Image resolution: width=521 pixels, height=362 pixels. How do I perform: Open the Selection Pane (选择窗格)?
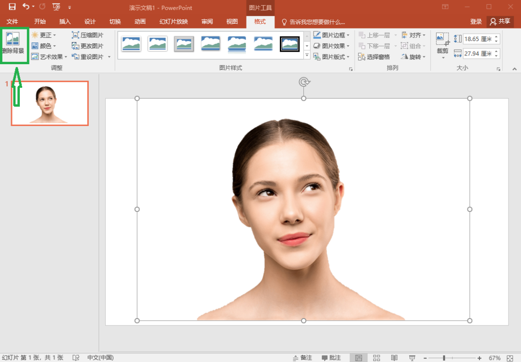(x=374, y=57)
